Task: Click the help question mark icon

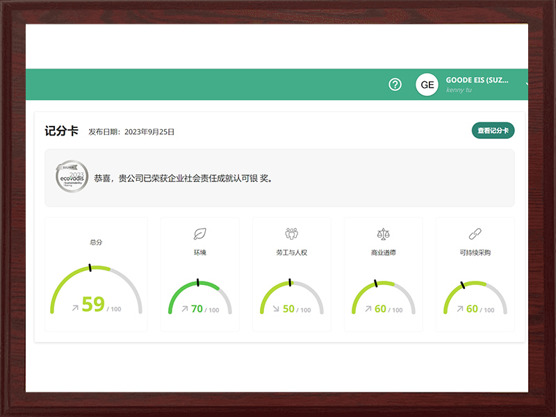Action: pos(395,85)
